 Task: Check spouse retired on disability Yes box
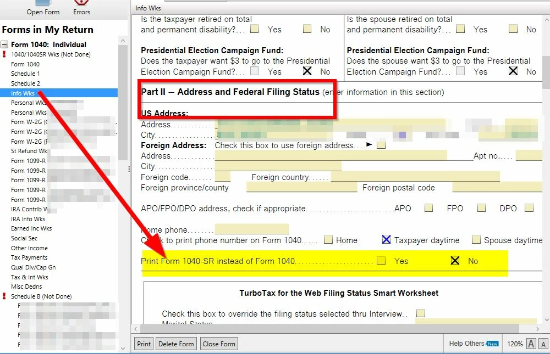click(460, 29)
